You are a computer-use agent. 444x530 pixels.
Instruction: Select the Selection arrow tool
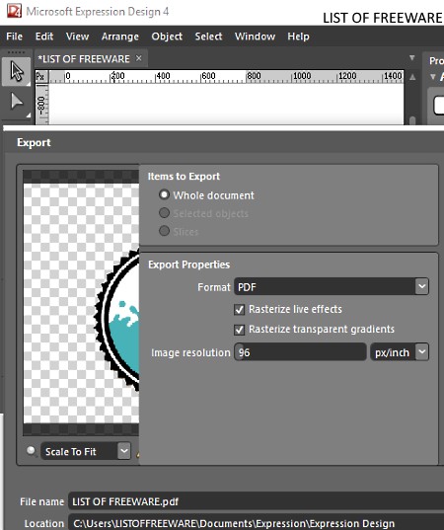(17, 71)
